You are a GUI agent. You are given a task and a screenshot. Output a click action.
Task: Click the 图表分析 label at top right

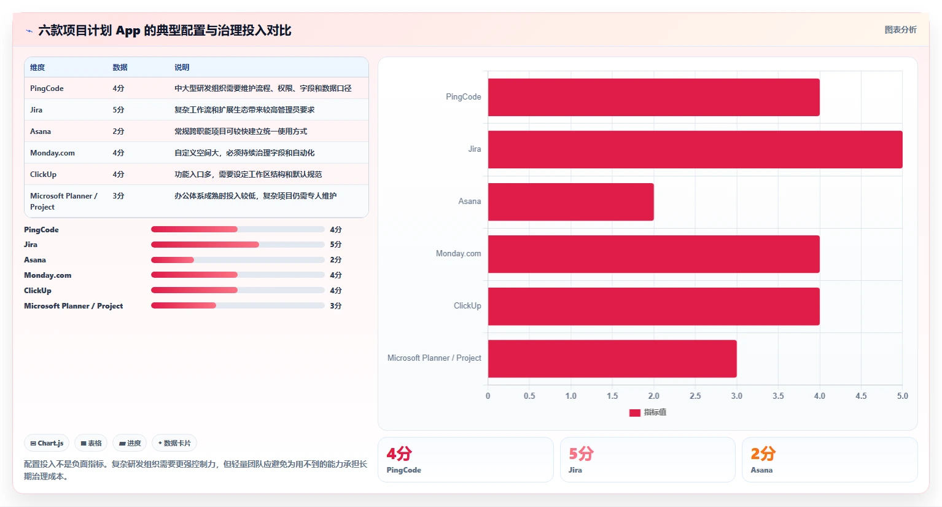tap(900, 29)
